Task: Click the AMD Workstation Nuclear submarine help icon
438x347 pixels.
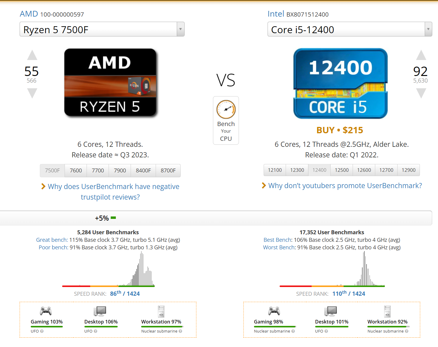Action: (180, 331)
